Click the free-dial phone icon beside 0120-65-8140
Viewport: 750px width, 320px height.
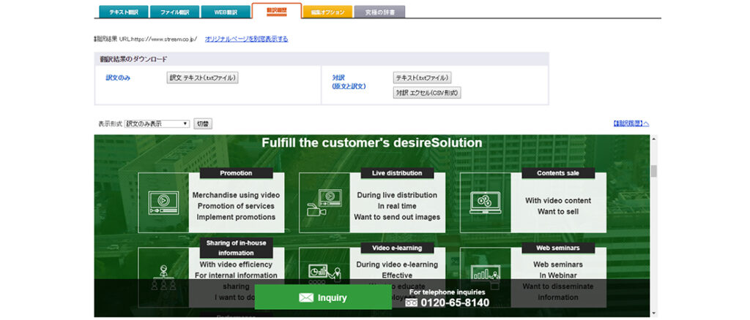[412, 303]
